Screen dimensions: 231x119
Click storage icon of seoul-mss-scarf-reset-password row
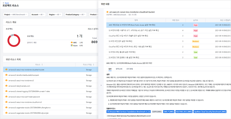tap(6, 97)
